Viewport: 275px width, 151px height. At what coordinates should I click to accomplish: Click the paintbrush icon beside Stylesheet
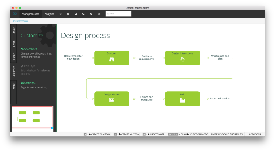point(22,49)
